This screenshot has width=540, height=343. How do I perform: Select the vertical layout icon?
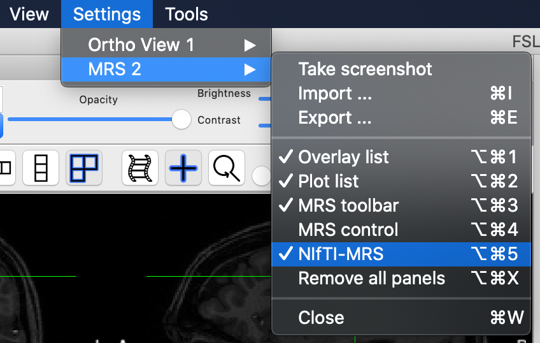(41, 168)
